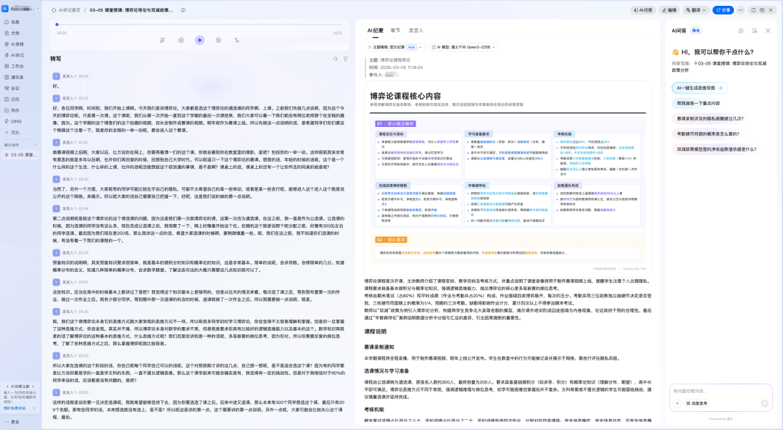783x430 pixels.
Task: Open the 1x playback speed control
Action: pyautogui.click(x=236, y=41)
